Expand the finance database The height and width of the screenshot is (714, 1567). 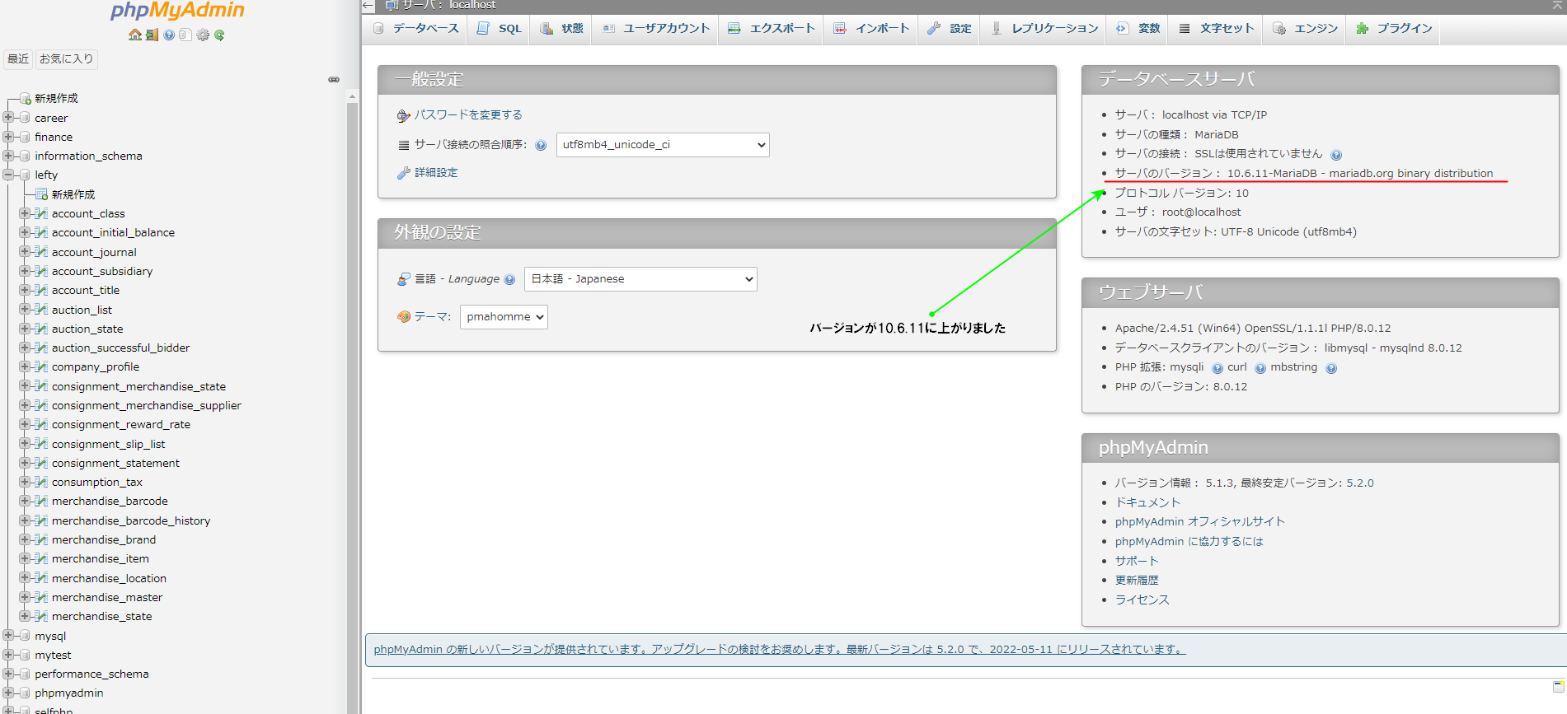8,137
